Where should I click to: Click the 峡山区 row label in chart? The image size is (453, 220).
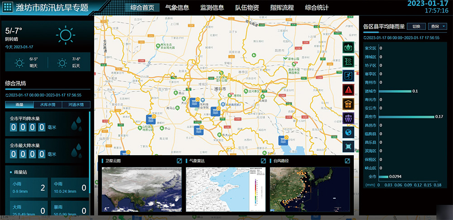pos(371,168)
